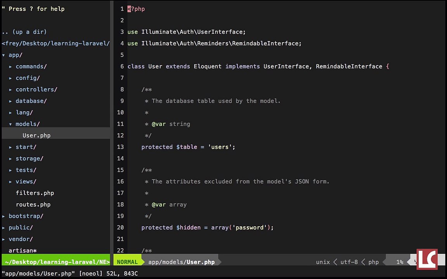
Task: Click the php filetype indicator
Action: point(373,262)
